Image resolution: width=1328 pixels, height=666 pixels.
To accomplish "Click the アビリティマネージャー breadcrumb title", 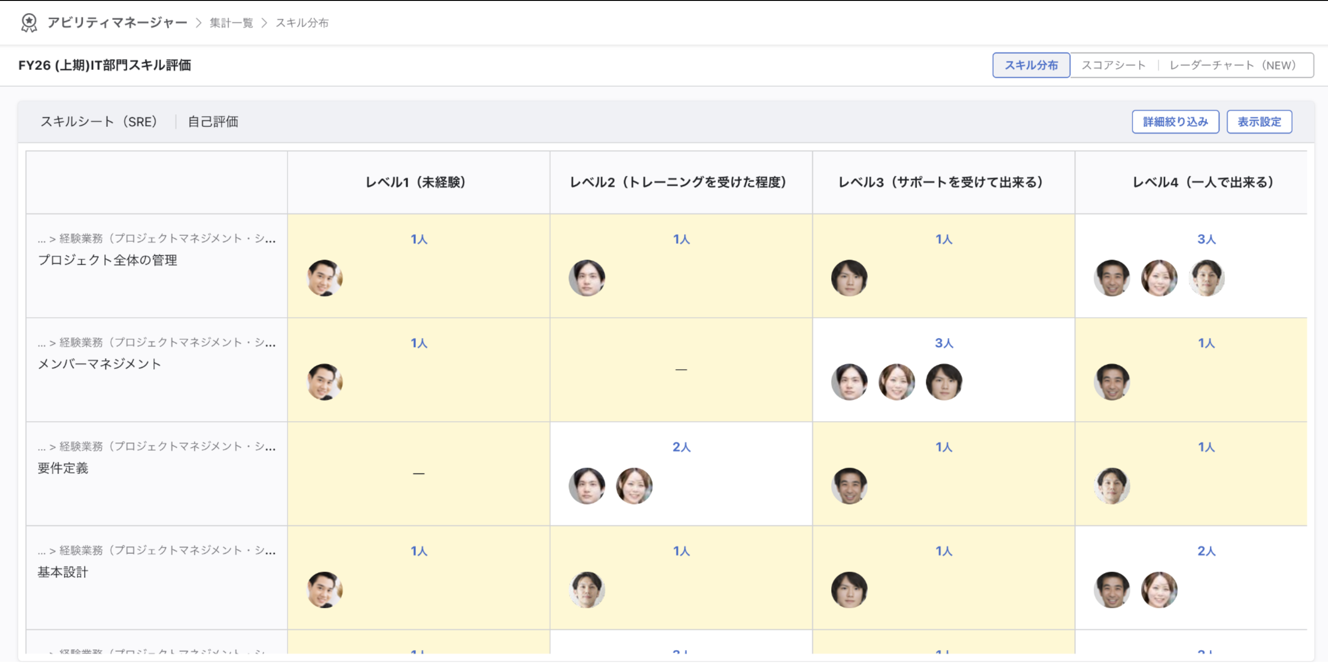I will [117, 23].
